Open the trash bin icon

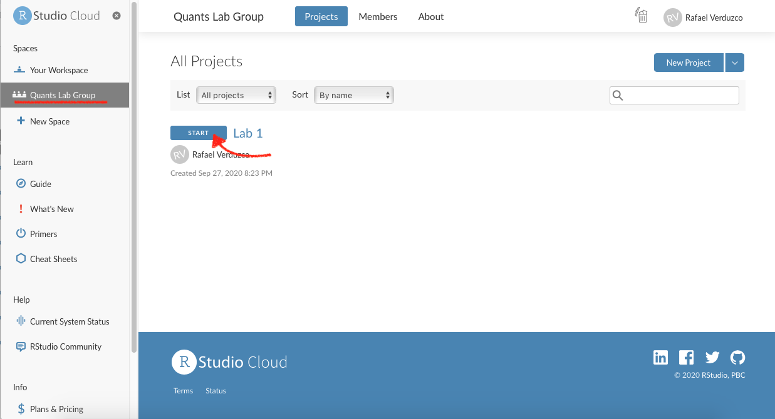click(x=642, y=16)
